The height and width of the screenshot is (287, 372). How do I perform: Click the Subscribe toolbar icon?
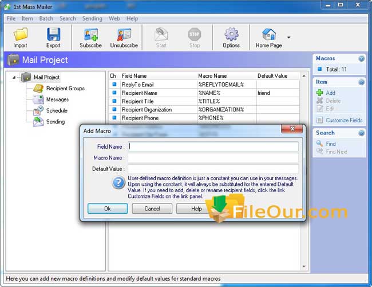tap(90, 34)
